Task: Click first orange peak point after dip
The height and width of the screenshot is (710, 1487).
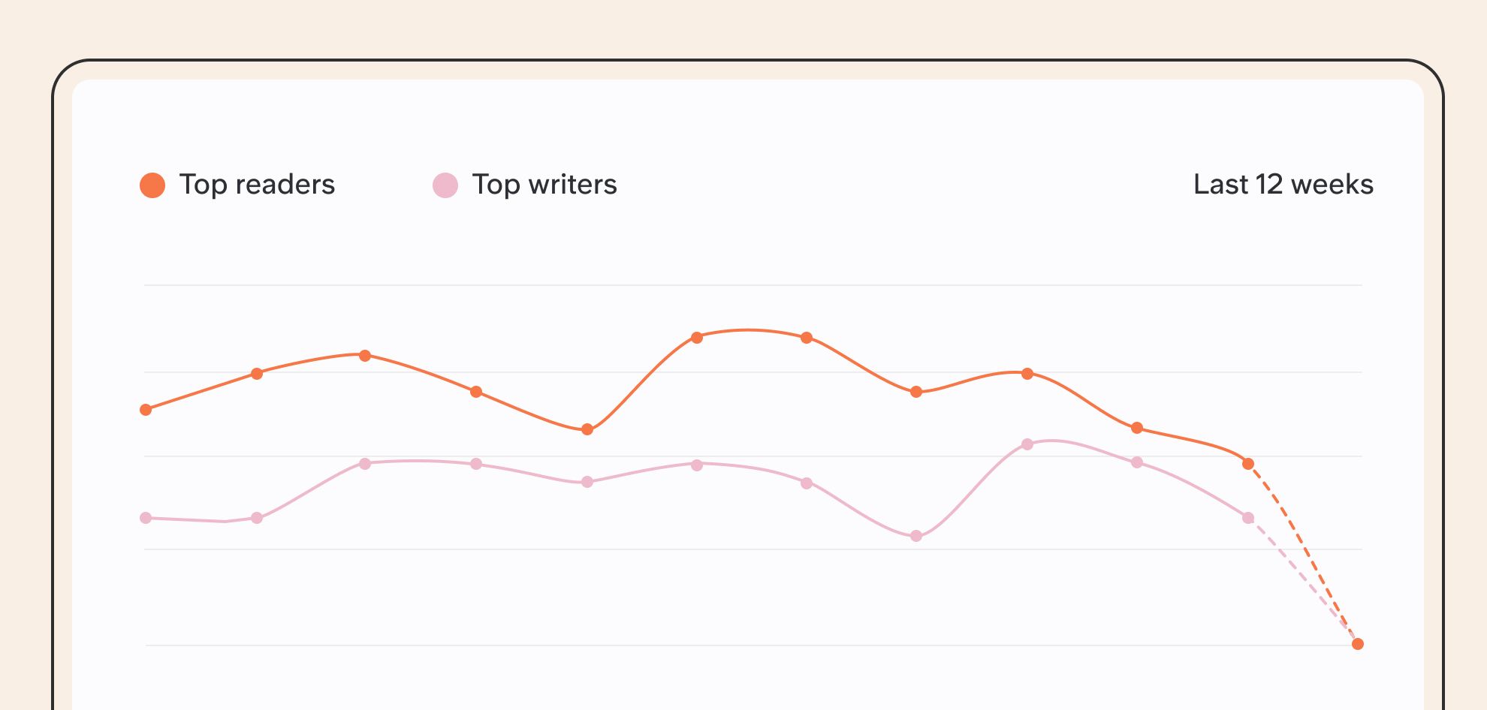Action: pos(697,338)
